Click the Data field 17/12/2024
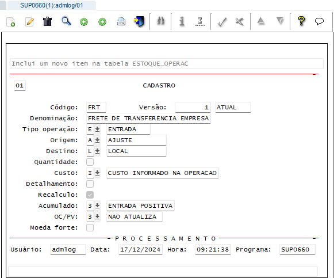334x278 pixels. point(140,249)
